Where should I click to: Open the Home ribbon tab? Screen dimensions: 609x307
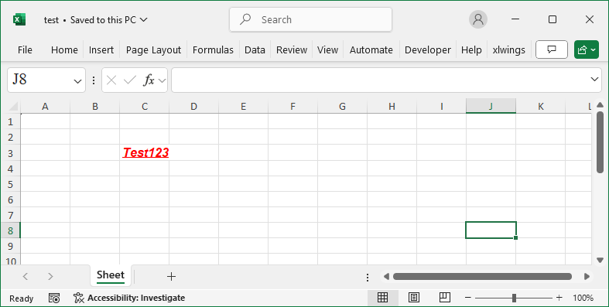coord(64,50)
